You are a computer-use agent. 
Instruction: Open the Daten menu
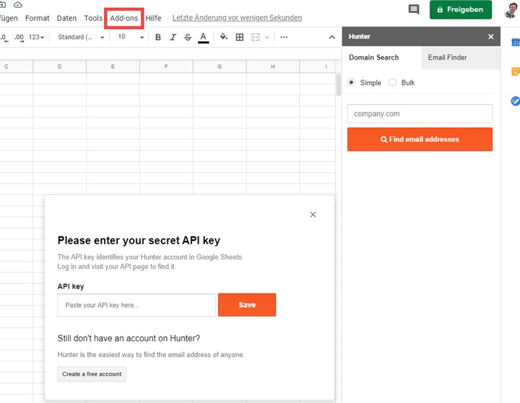67,18
